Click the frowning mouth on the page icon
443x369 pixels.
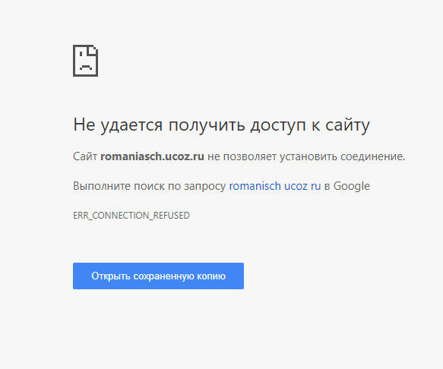click(86, 68)
